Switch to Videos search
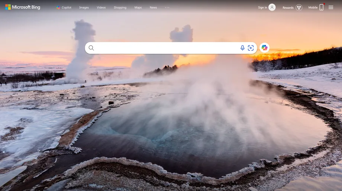 [x=101, y=7]
